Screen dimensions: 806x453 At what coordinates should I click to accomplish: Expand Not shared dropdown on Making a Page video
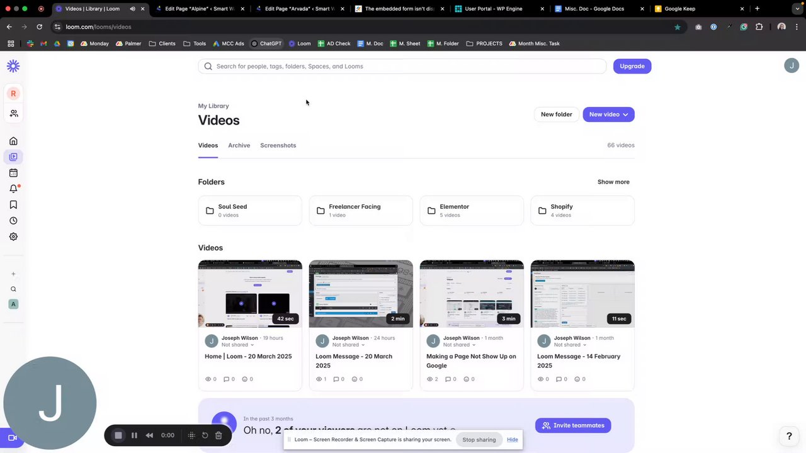tap(459, 345)
